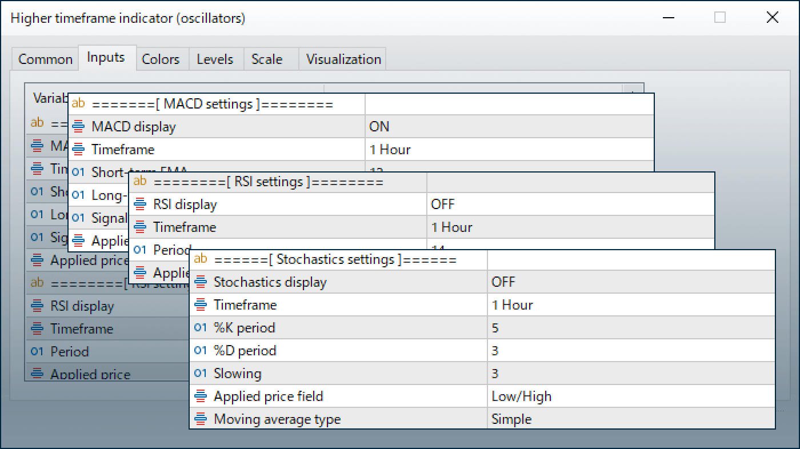Image resolution: width=800 pixels, height=449 pixels.
Task: Select the Stochastics settings header text
Action: pos(335,259)
